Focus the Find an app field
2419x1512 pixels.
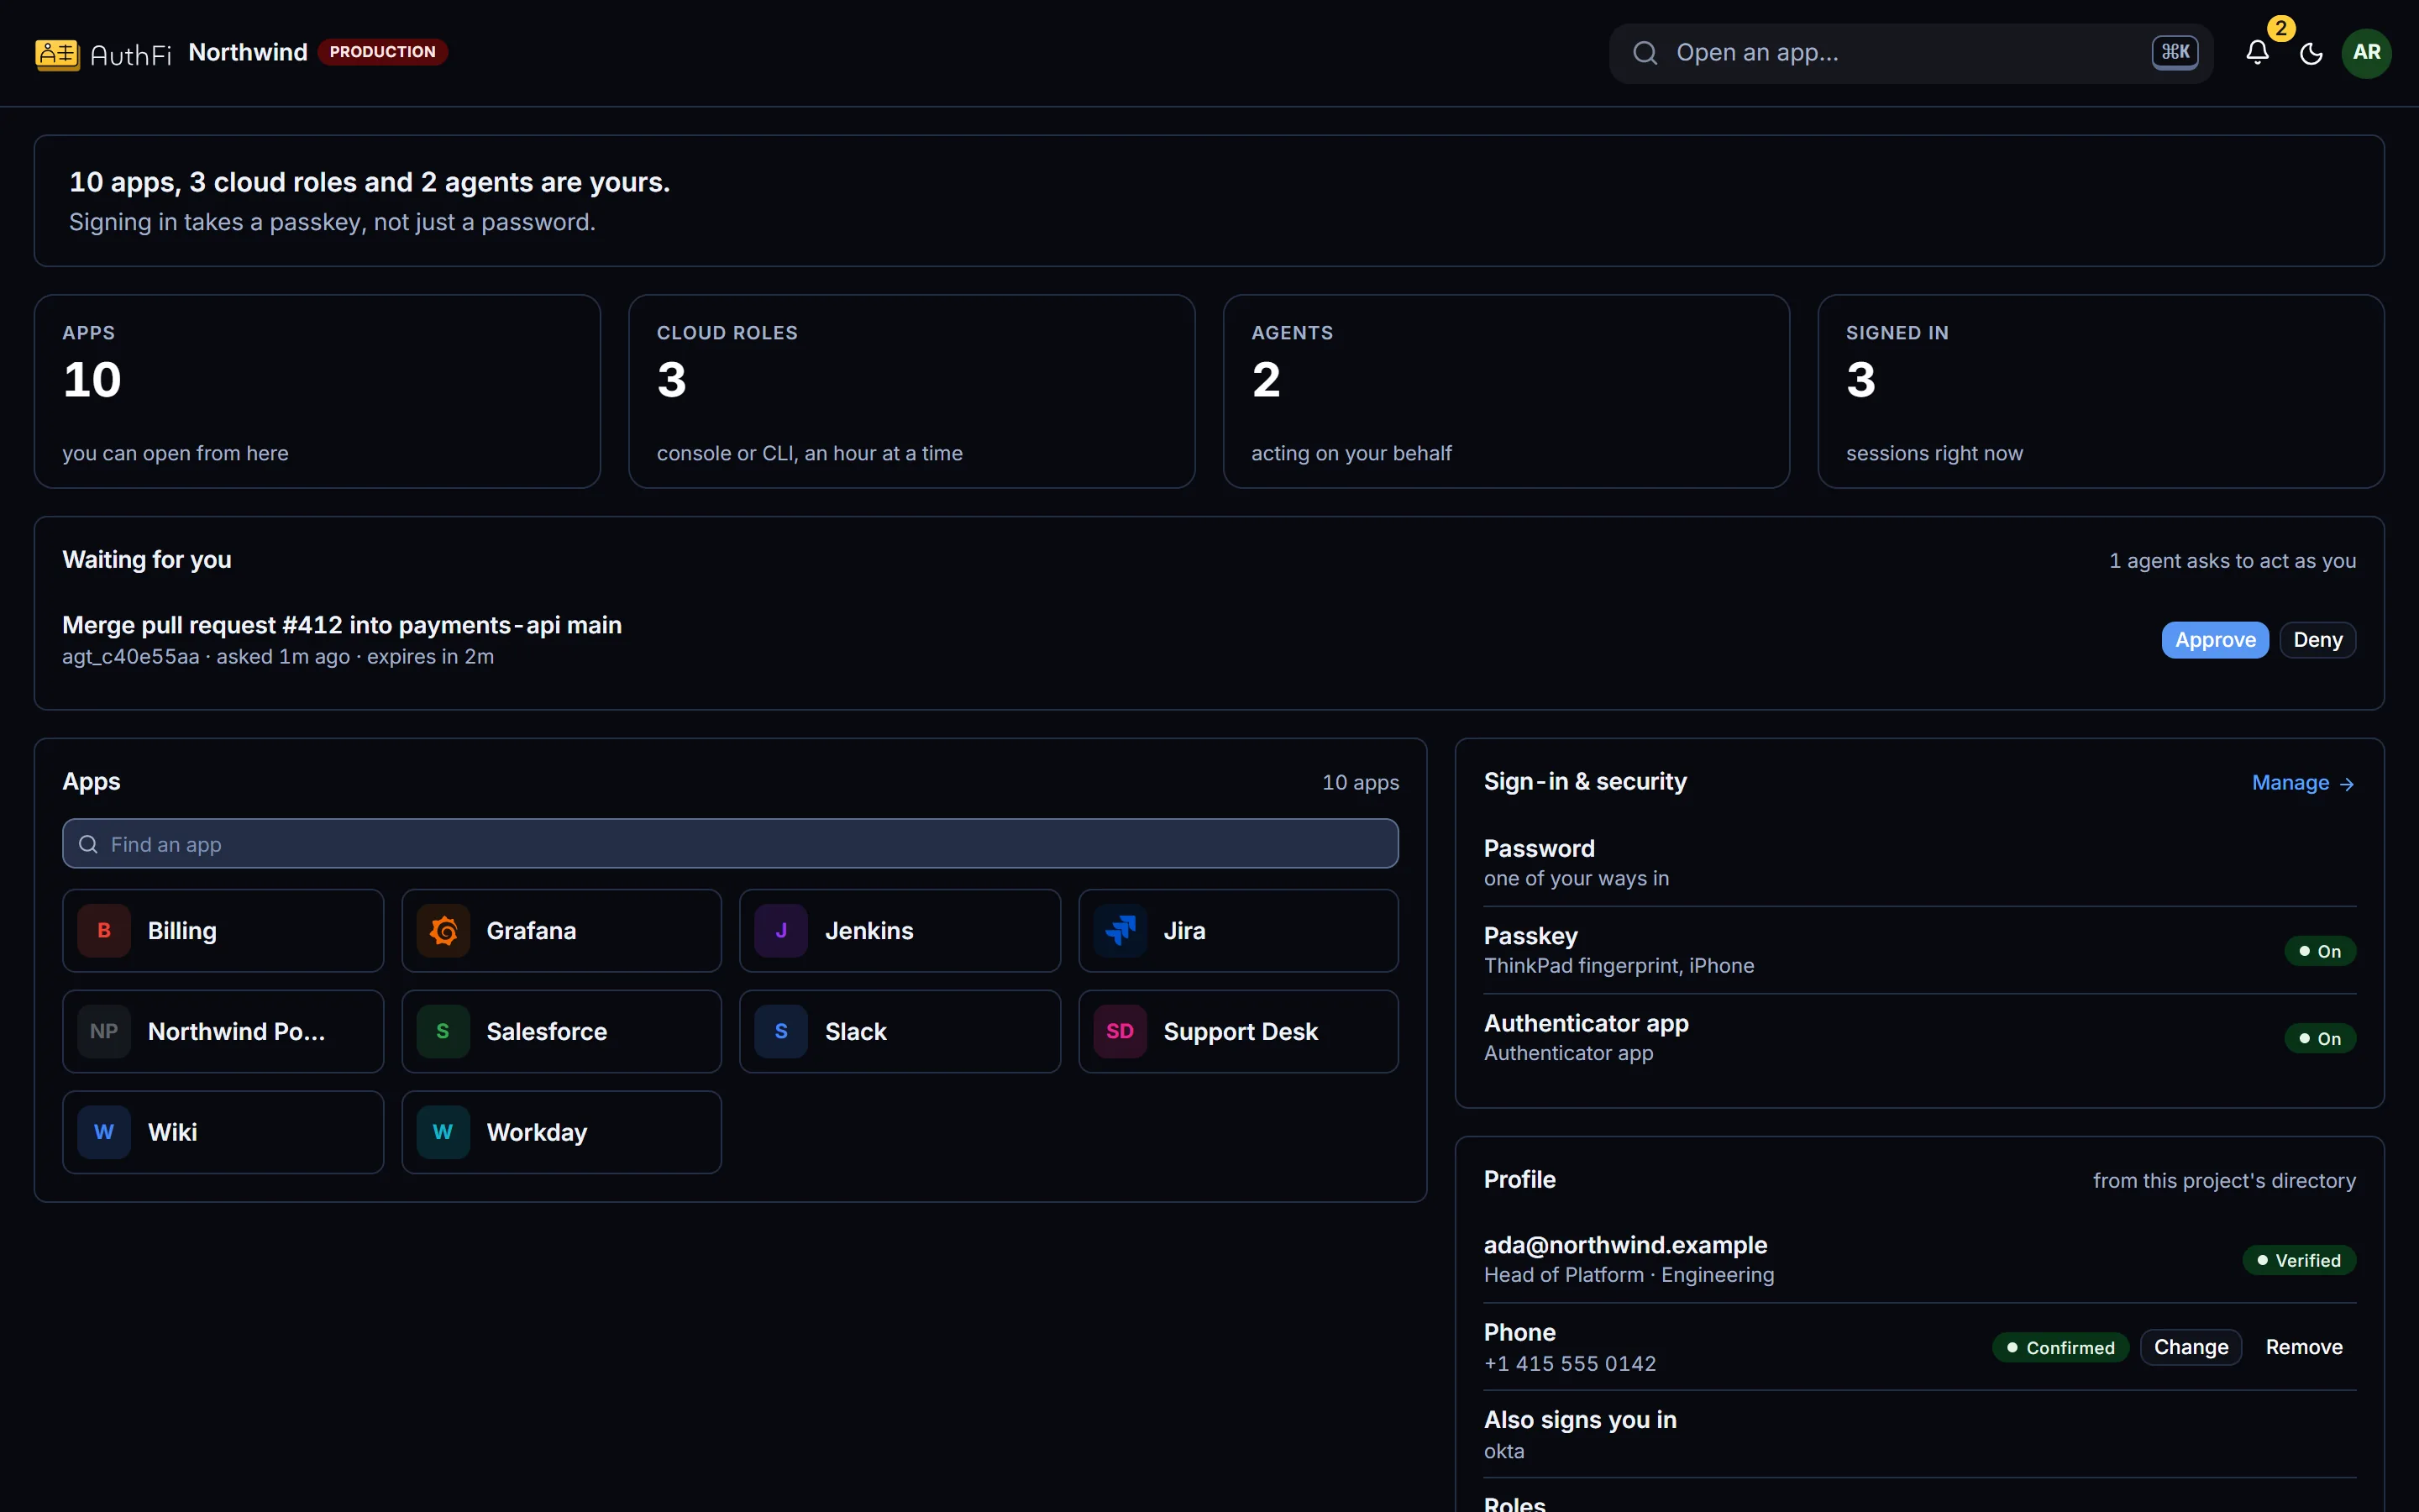pos(730,844)
